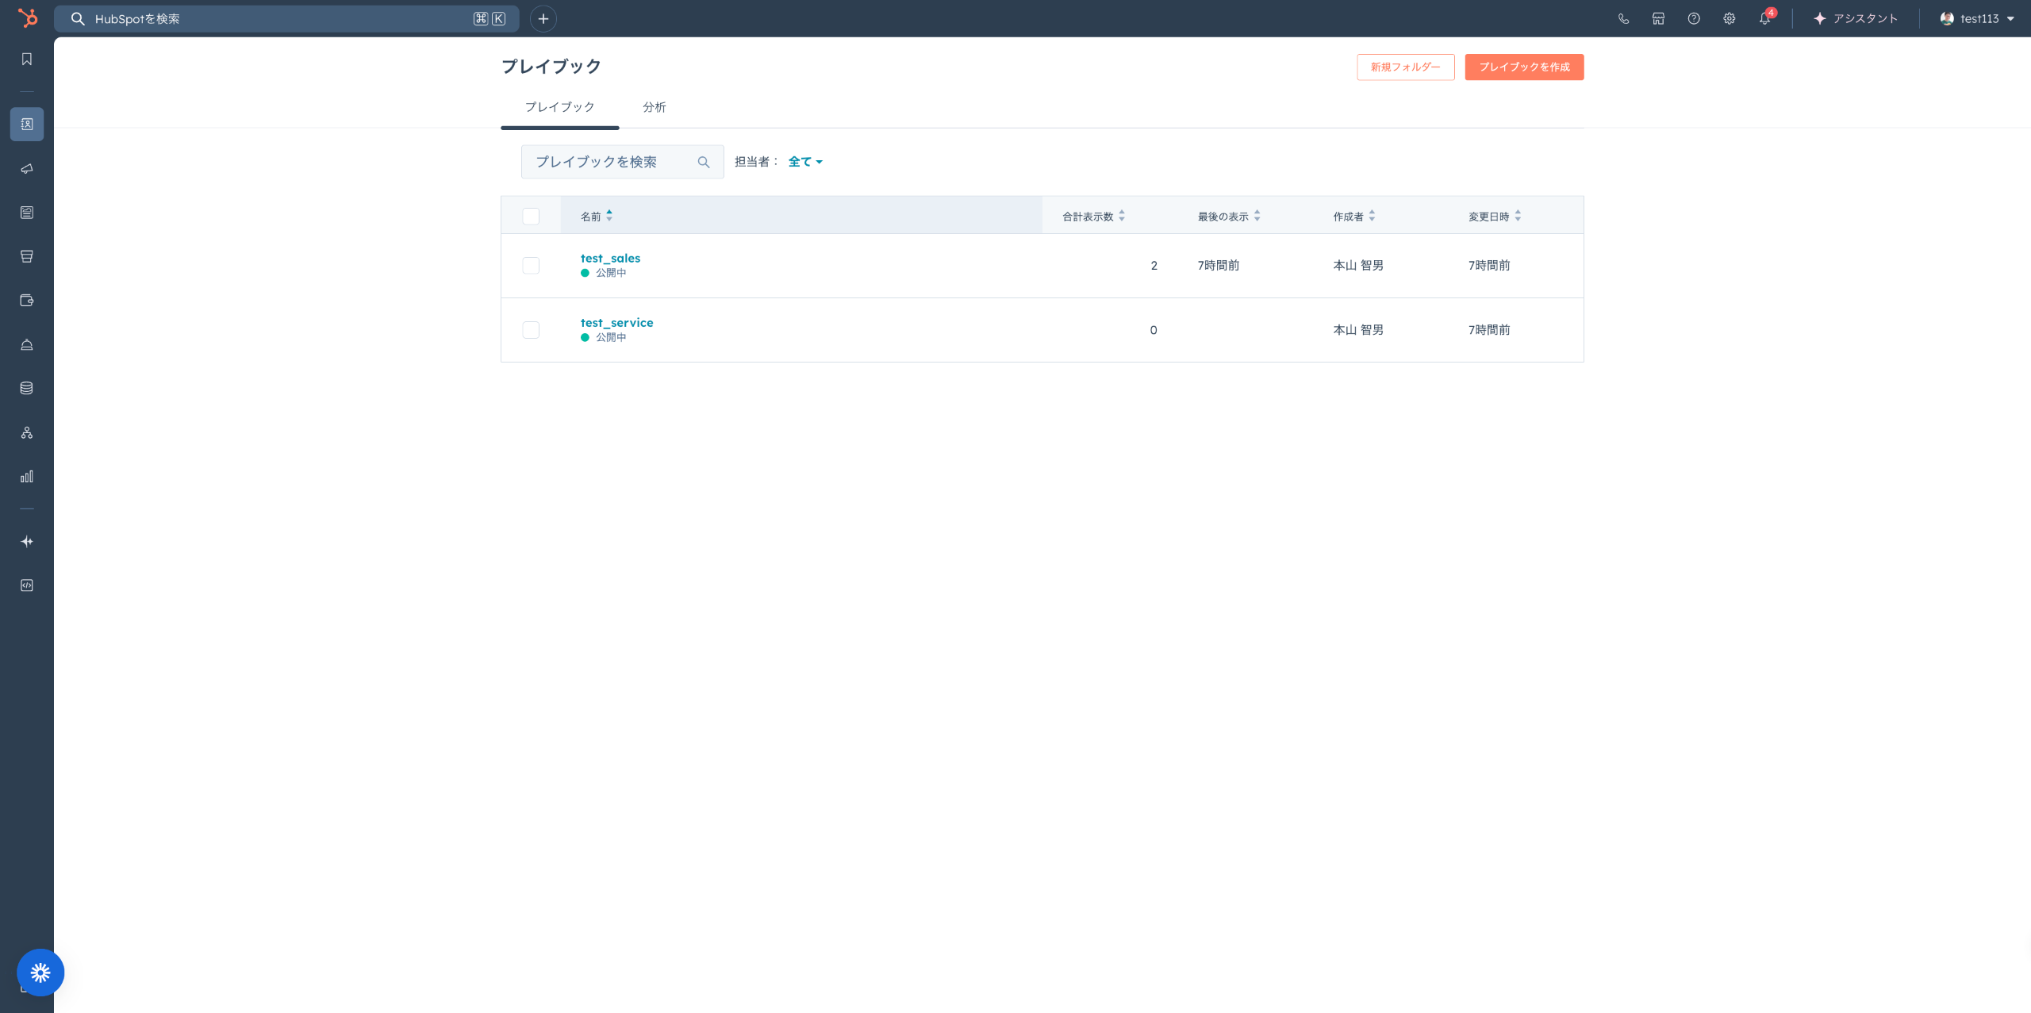Select the プレイブック tab
Viewport: 2031px width, 1013px height.
coord(559,107)
